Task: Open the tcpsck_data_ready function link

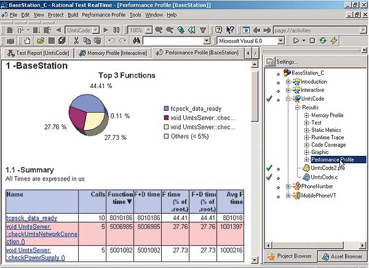Action: click(31, 218)
